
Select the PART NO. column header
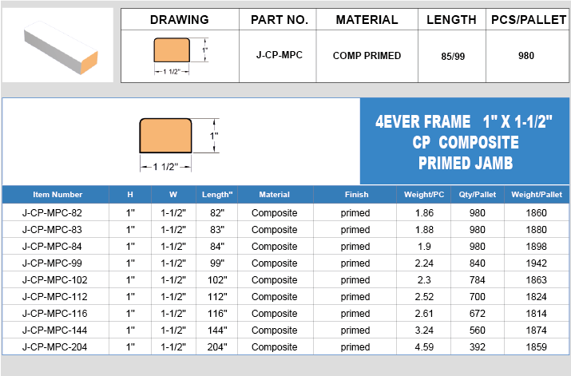pyautogui.click(x=280, y=20)
